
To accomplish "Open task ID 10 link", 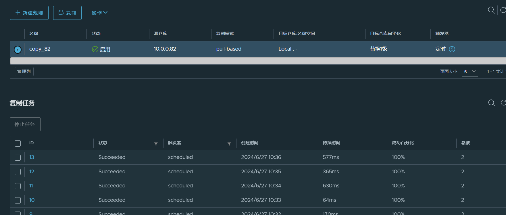I will point(32,200).
